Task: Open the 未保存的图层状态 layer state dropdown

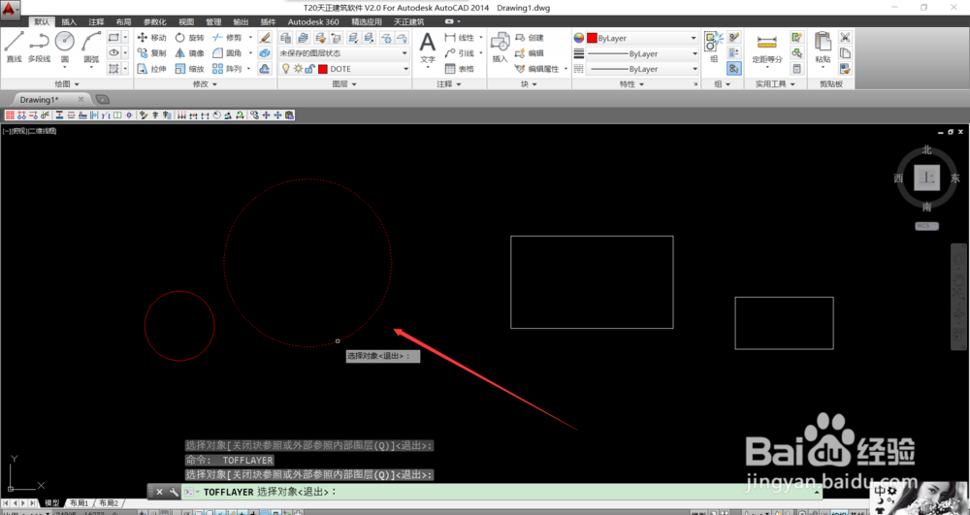Action: [343, 53]
